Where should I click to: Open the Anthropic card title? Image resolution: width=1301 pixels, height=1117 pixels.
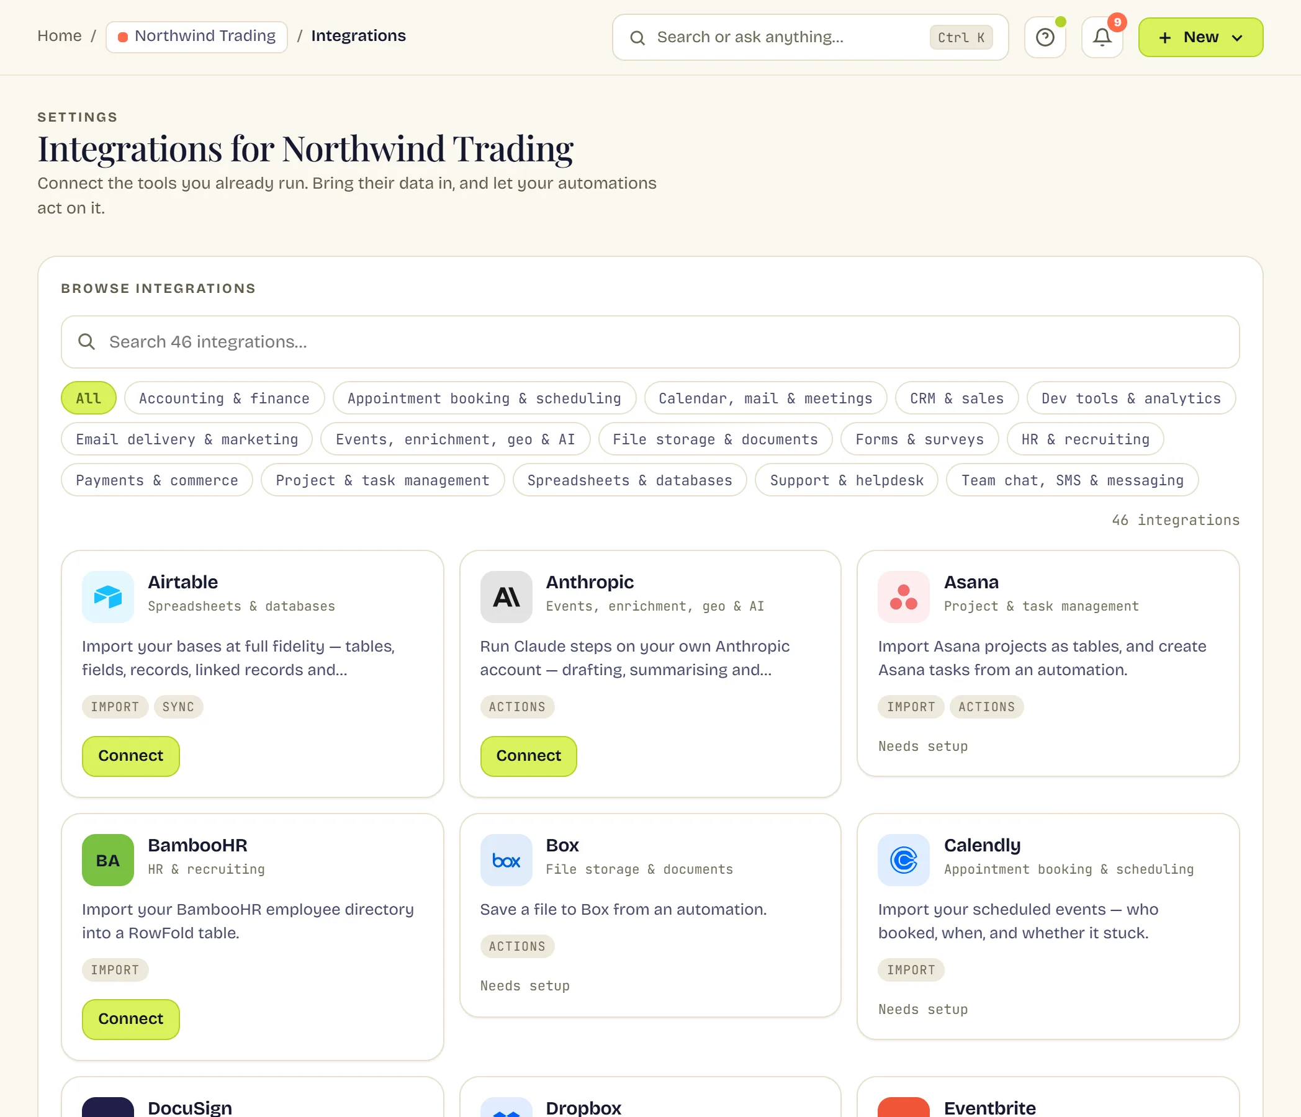590,582
